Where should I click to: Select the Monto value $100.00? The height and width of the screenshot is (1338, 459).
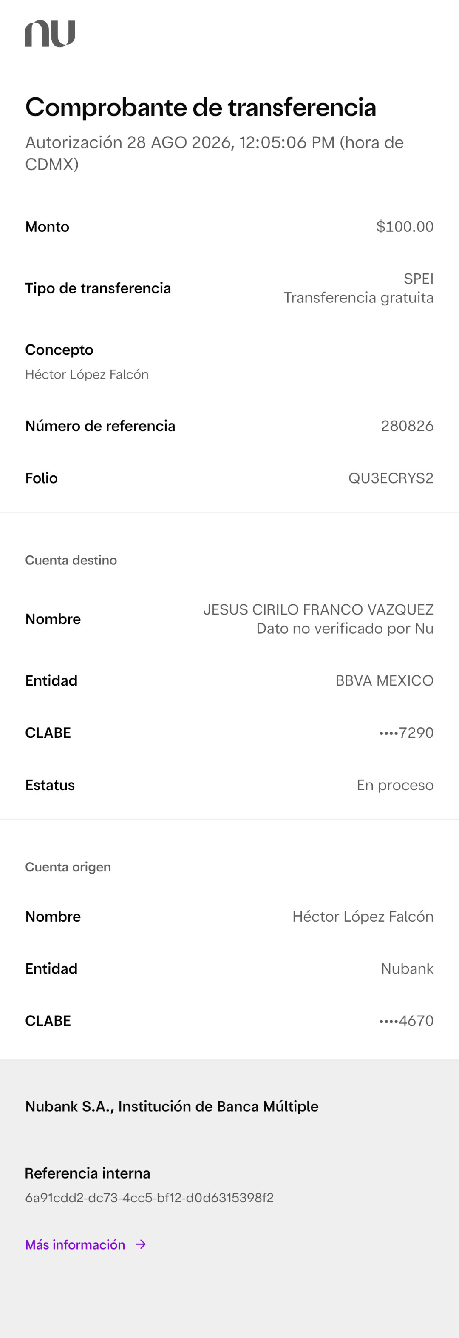pos(405,226)
